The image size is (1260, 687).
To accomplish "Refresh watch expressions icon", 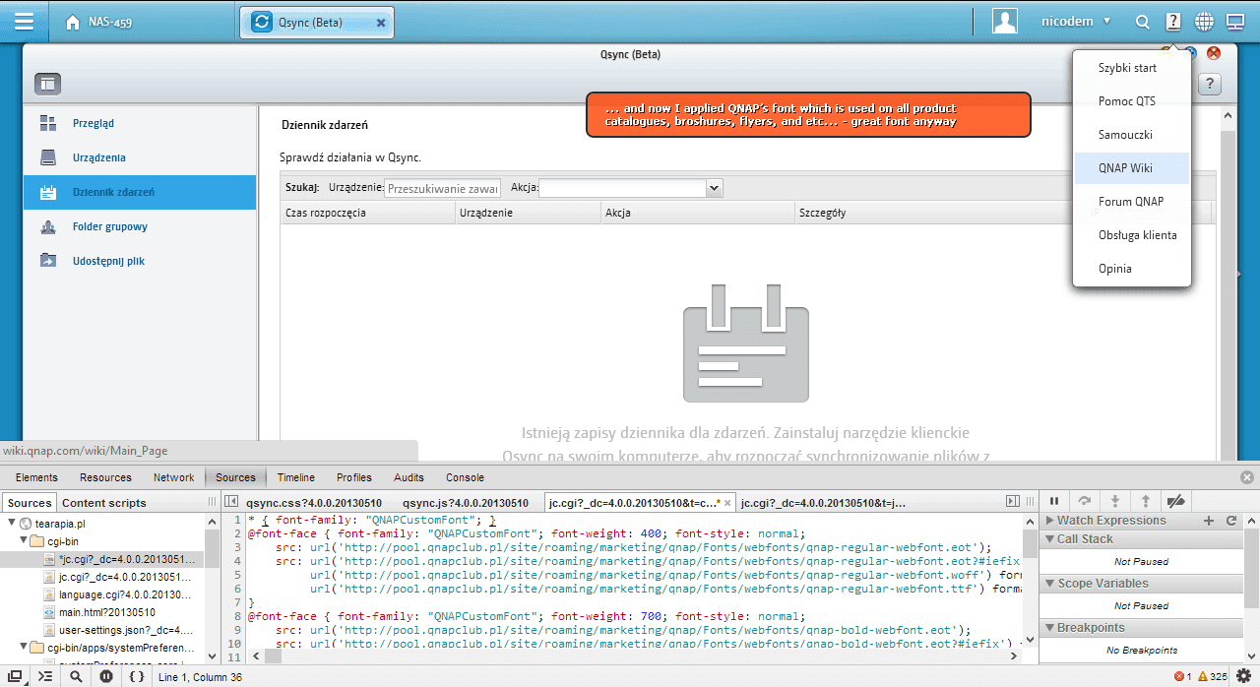I will (1231, 521).
